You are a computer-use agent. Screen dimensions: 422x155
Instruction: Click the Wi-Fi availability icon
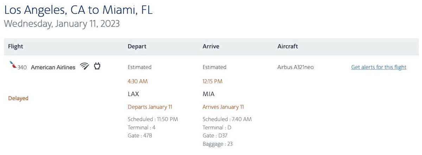coord(84,66)
